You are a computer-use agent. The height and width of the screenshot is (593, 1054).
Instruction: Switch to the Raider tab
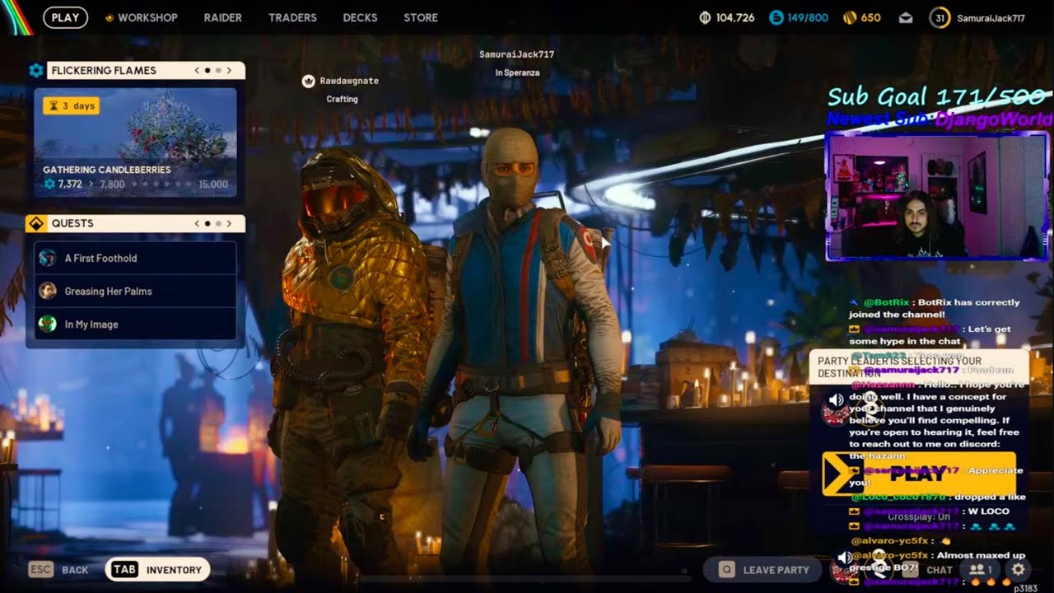click(222, 17)
